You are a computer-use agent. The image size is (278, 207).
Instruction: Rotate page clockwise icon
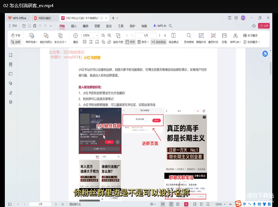point(109,42)
